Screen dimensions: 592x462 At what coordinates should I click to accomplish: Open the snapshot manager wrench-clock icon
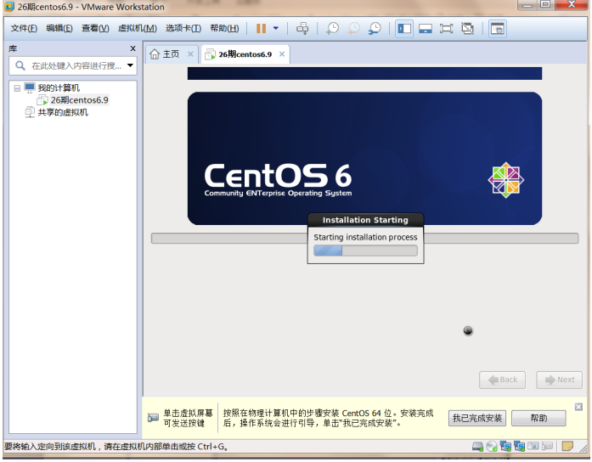(375, 28)
